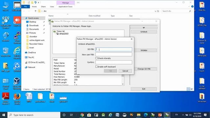Cancel the Unblock ePass2003 dialog
The width and height of the screenshot is (210, 118).
125,71
